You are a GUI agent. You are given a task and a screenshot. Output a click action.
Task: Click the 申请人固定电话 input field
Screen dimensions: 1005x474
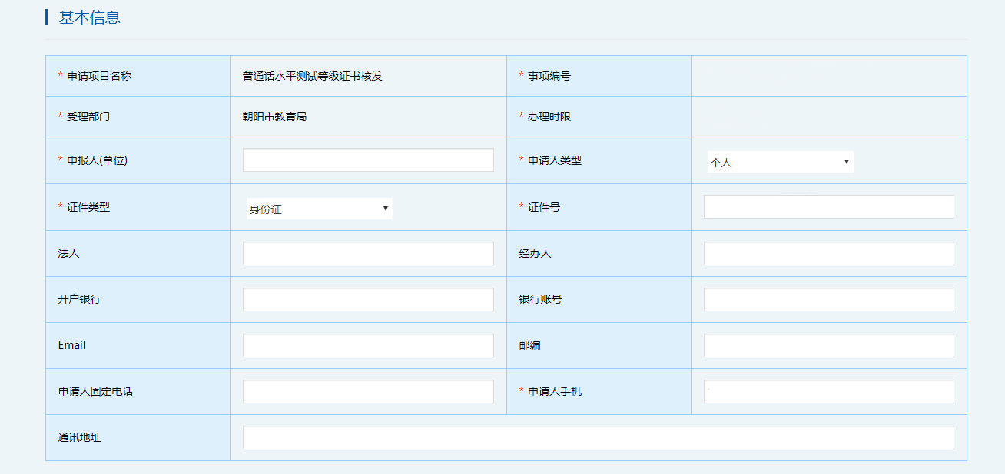tap(368, 392)
